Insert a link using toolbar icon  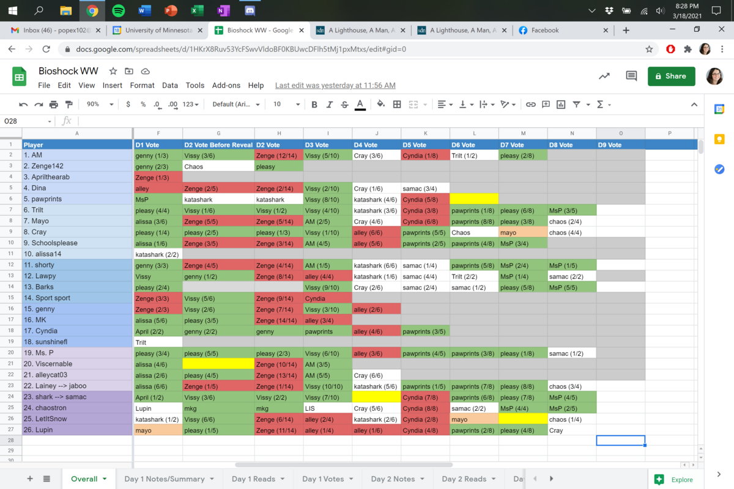(x=530, y=105)
